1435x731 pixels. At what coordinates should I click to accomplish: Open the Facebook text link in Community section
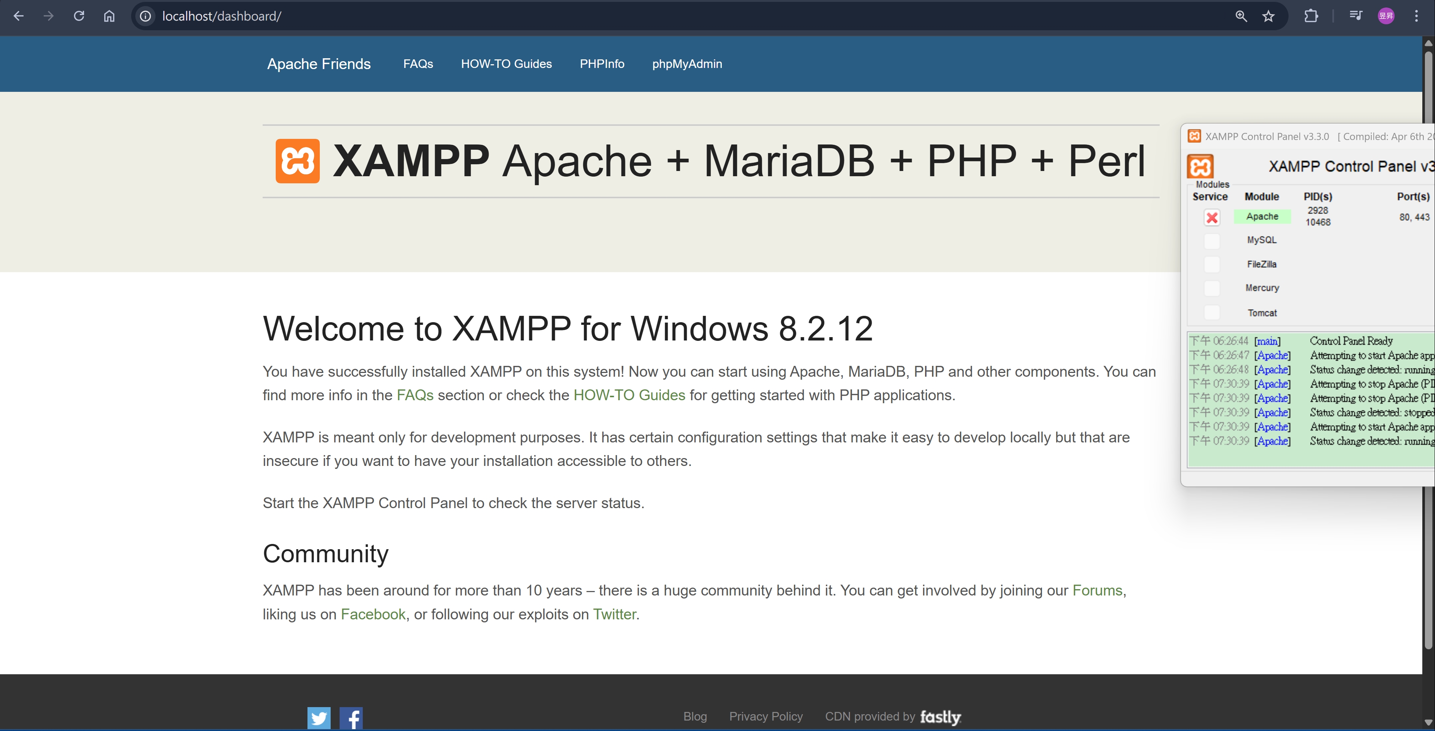373,615
